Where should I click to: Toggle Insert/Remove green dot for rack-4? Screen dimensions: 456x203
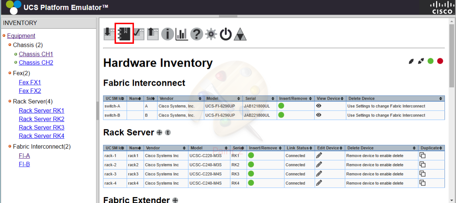[251, 183]
